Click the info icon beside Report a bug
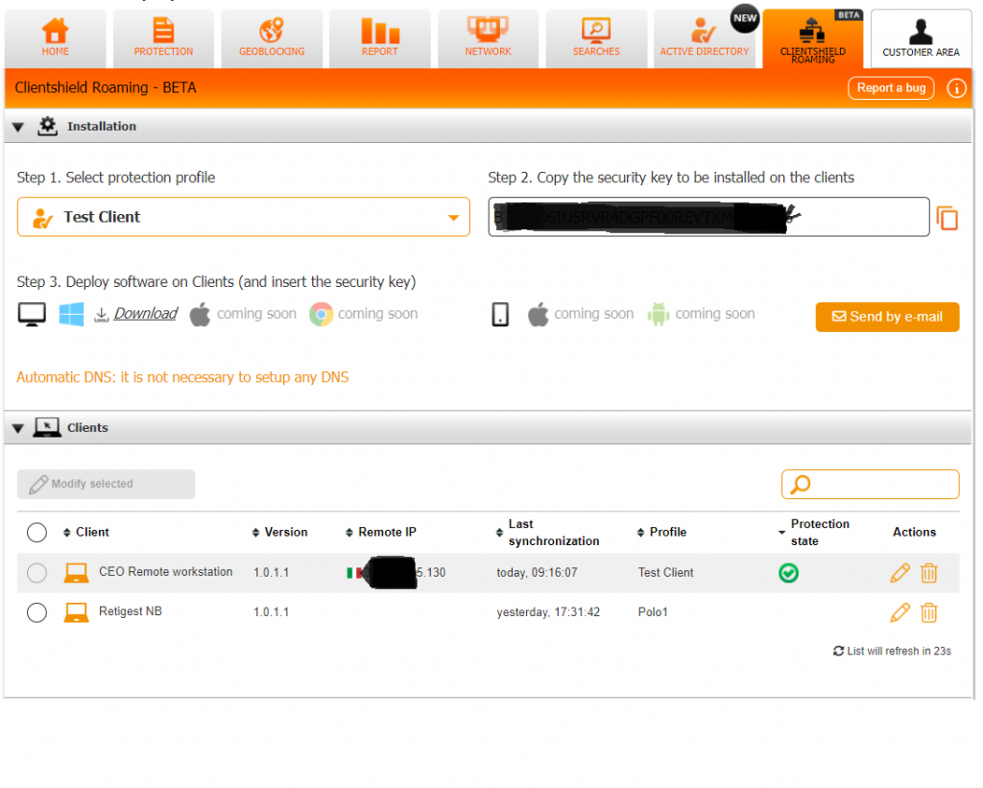Screen dimensions: 983x788 pyautogui.click(x=955, y=88)
